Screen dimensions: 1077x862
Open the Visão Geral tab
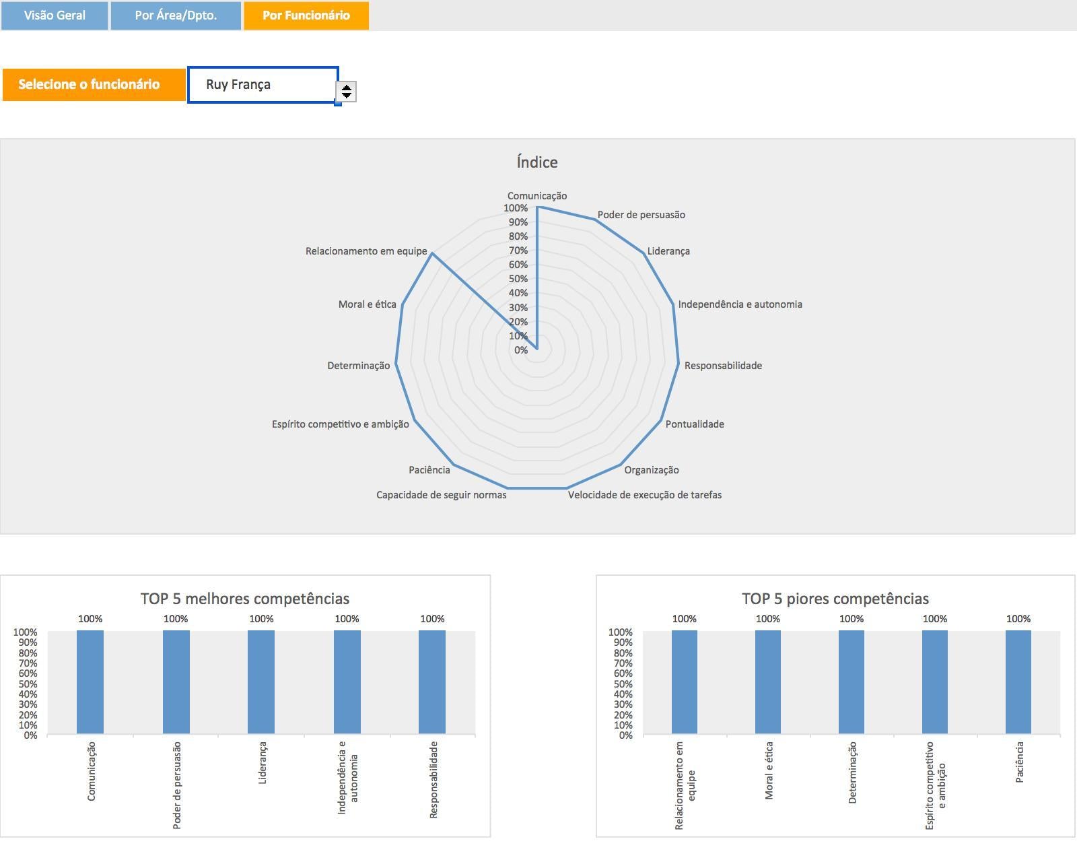tap(55, 15)
